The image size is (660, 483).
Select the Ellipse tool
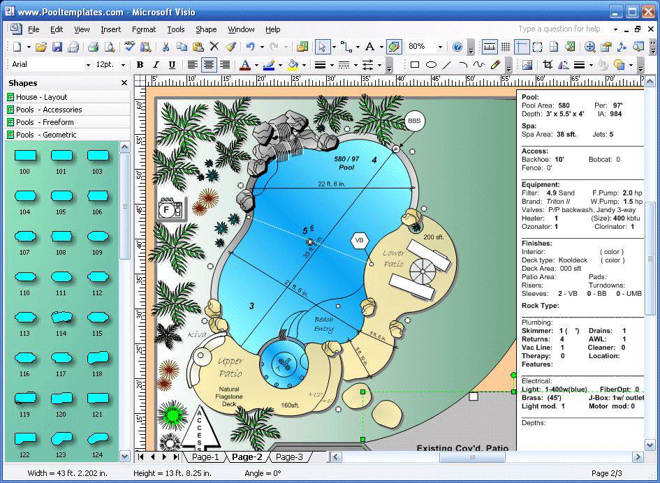(x=431, y=66)
